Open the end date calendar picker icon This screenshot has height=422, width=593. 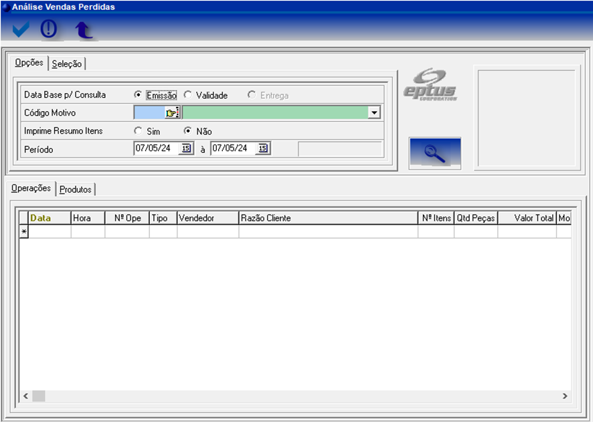pyautogui.click(x=264, y=148)
